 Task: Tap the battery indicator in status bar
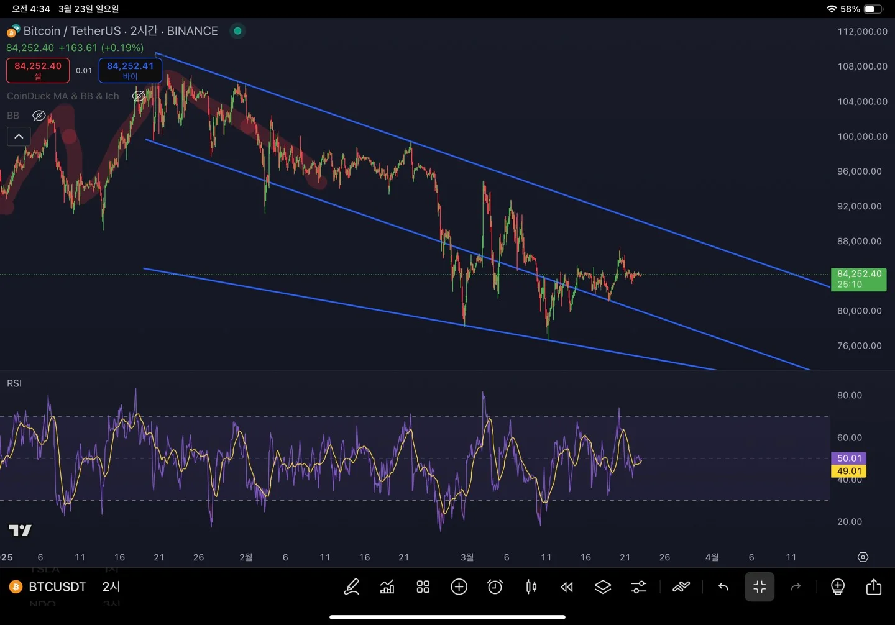(x=873, y=9)
